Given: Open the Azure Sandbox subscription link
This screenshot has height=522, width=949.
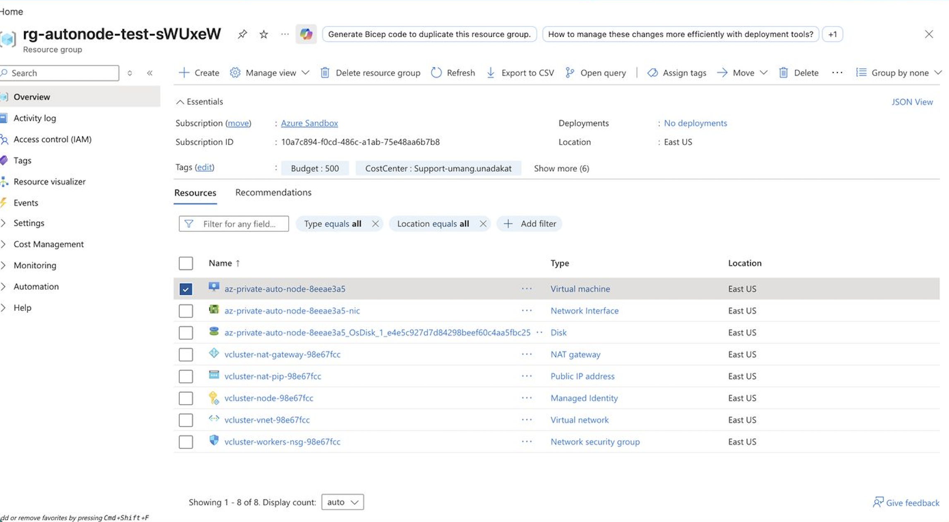Looking at the screenshot, I should coord(309,123).
